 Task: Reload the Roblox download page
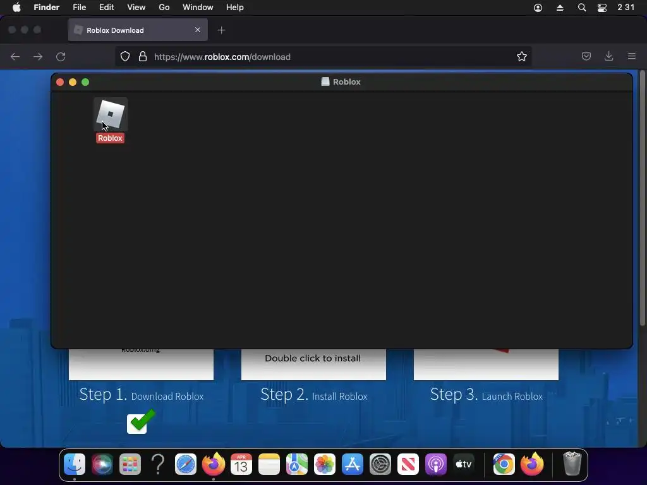pos(61,56)
